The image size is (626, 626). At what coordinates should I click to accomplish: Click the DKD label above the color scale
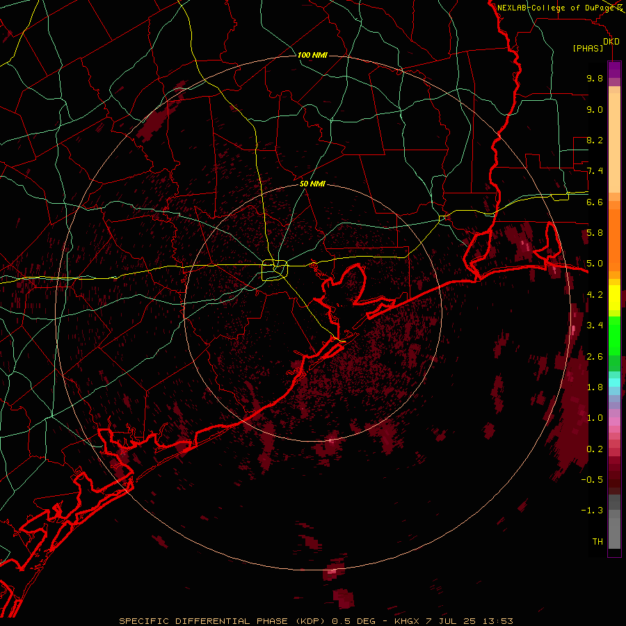coord(611,42)
